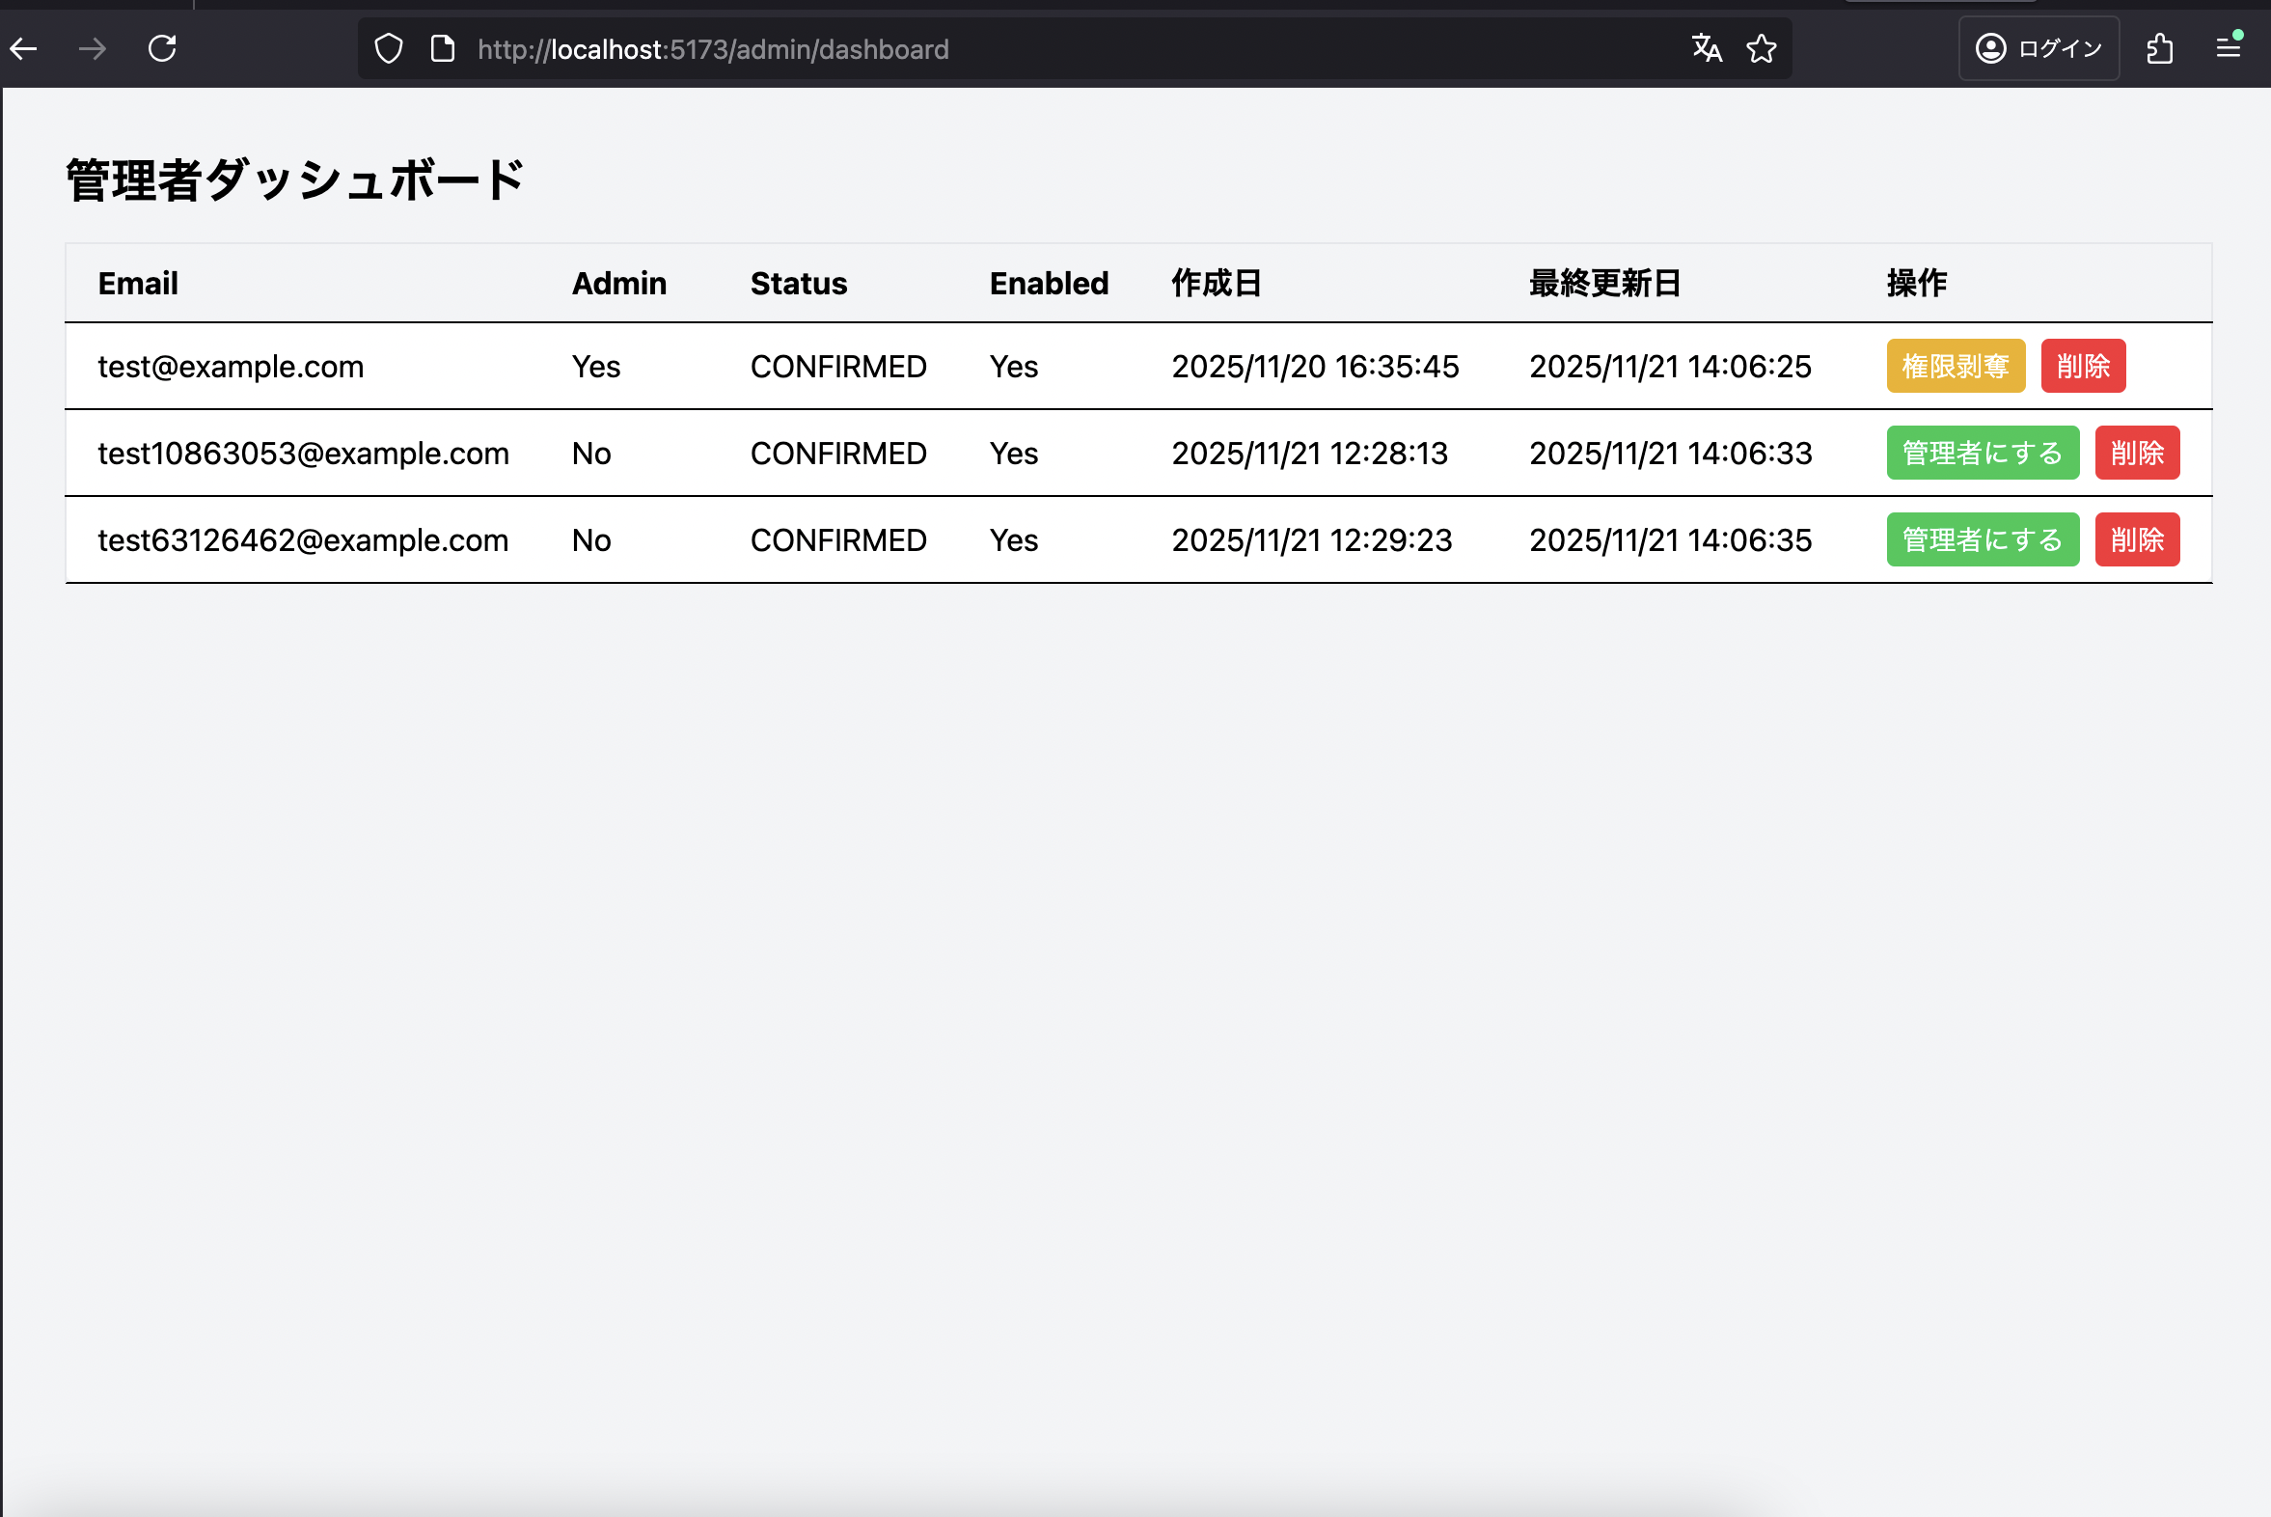2271x1517 pixels.
Task: Delete user test@example.com
Action: click(2083, 366)
